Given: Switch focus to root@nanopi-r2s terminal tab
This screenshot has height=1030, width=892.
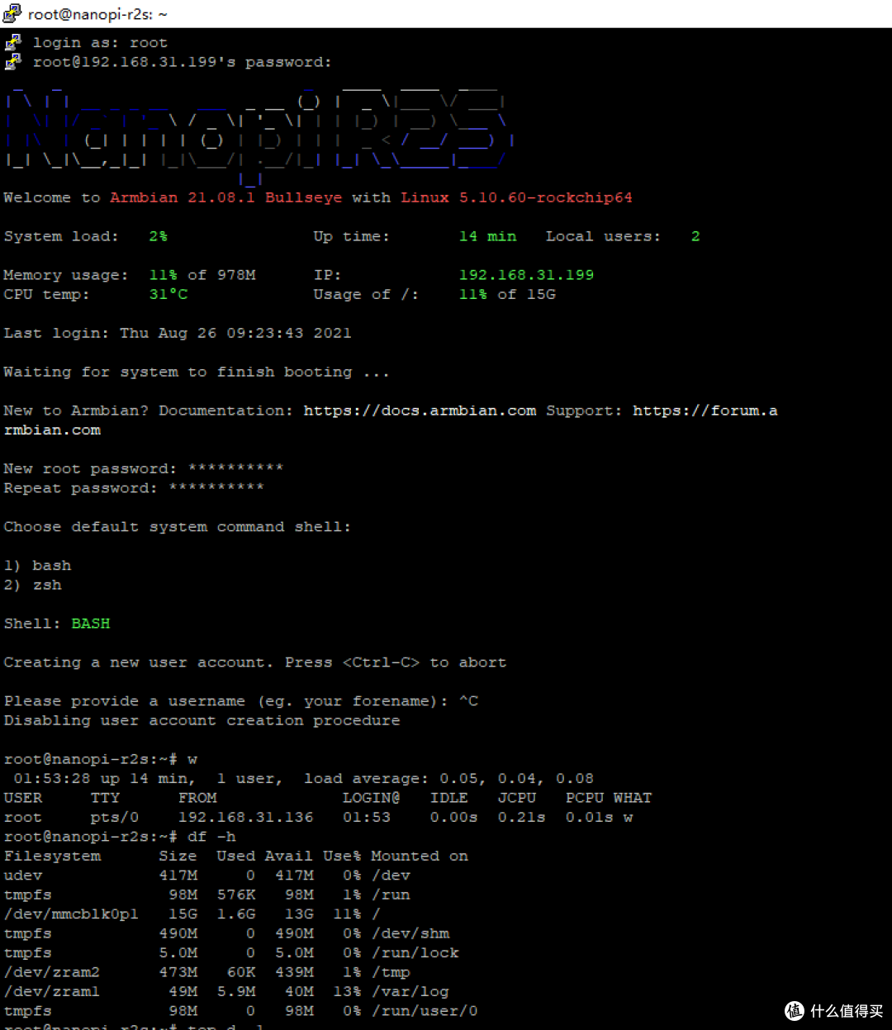Looking at the screenshot, I should tap(99, 13).
